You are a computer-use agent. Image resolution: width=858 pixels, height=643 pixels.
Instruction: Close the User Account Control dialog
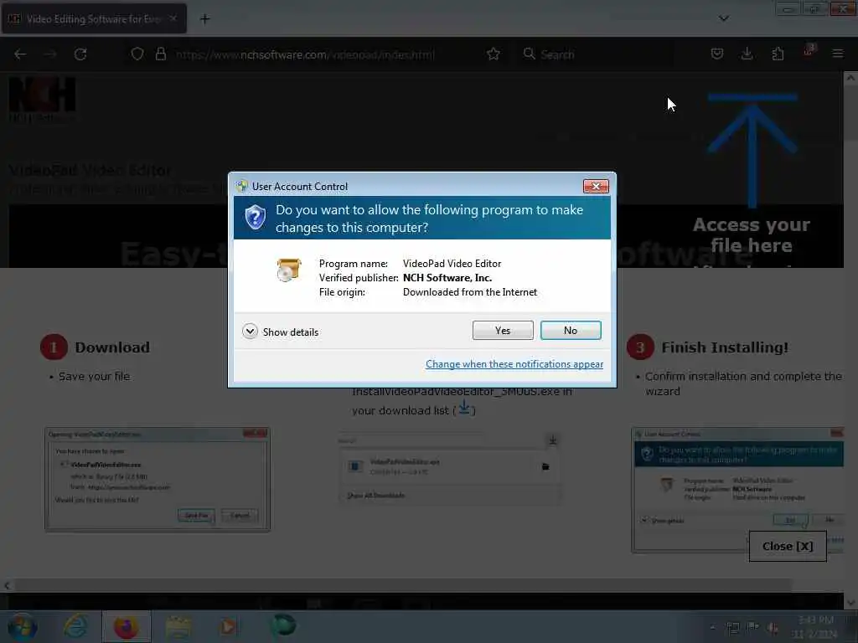pyautogui.click(x=596, y=187)
